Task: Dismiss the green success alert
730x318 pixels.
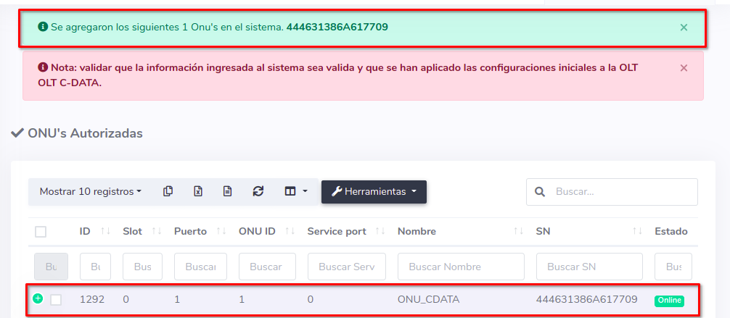Action: click(684, 28)
